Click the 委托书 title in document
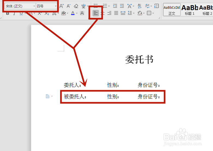213x151 pixels. point(139,60)
